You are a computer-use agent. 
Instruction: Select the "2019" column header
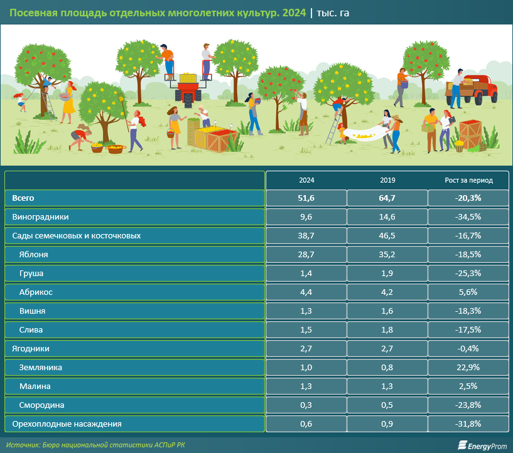387,180
